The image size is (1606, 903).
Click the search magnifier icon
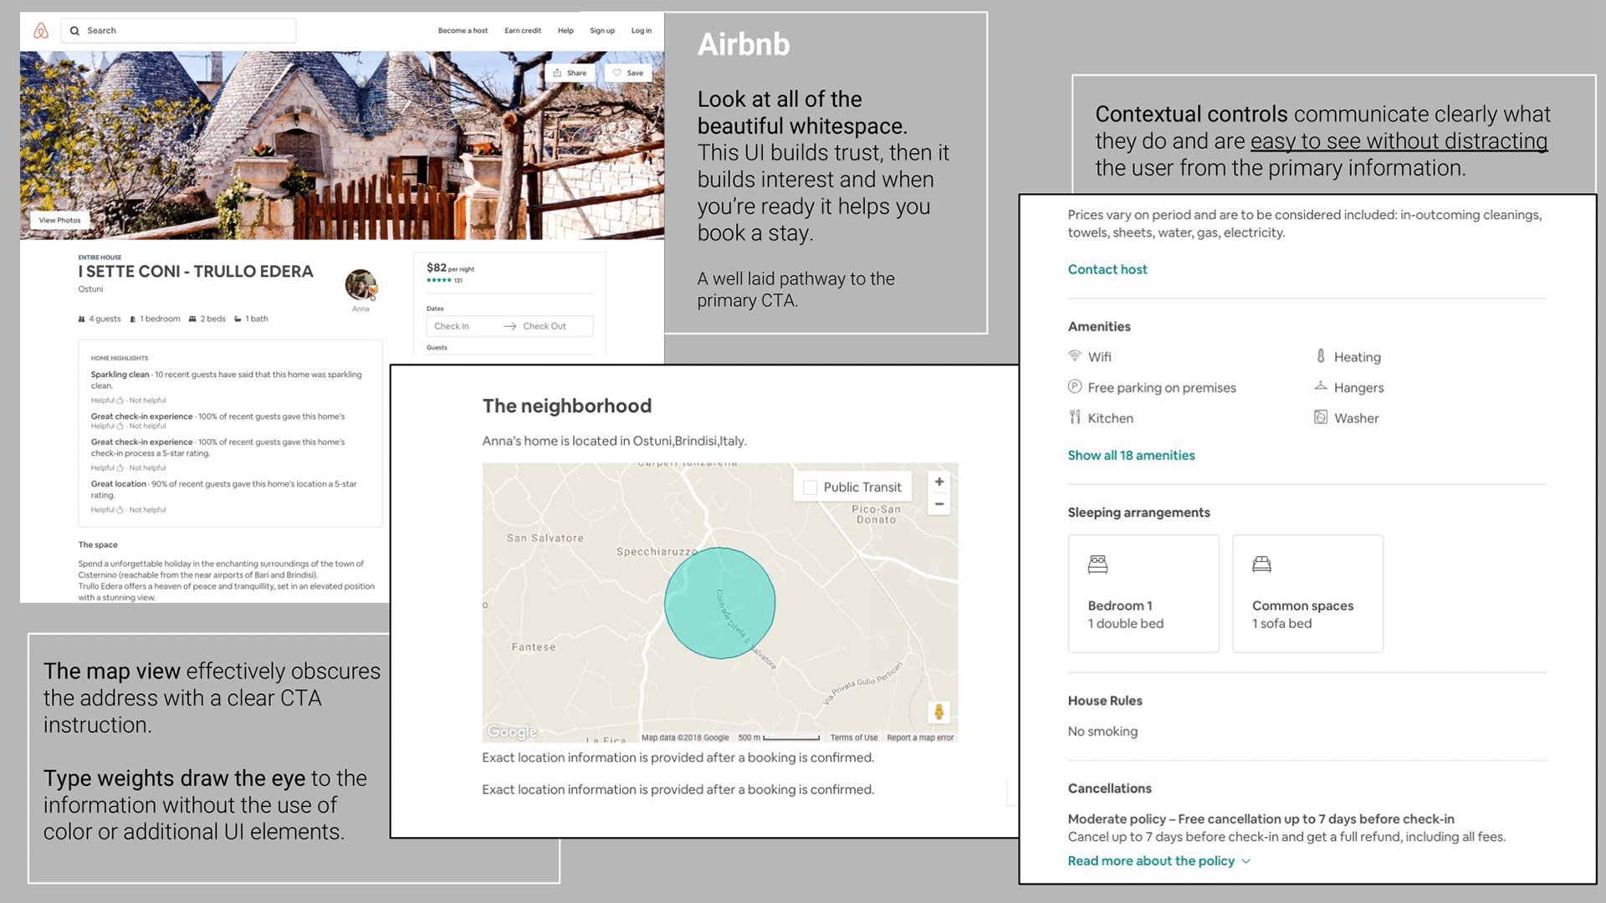click(x=75, y=31)
